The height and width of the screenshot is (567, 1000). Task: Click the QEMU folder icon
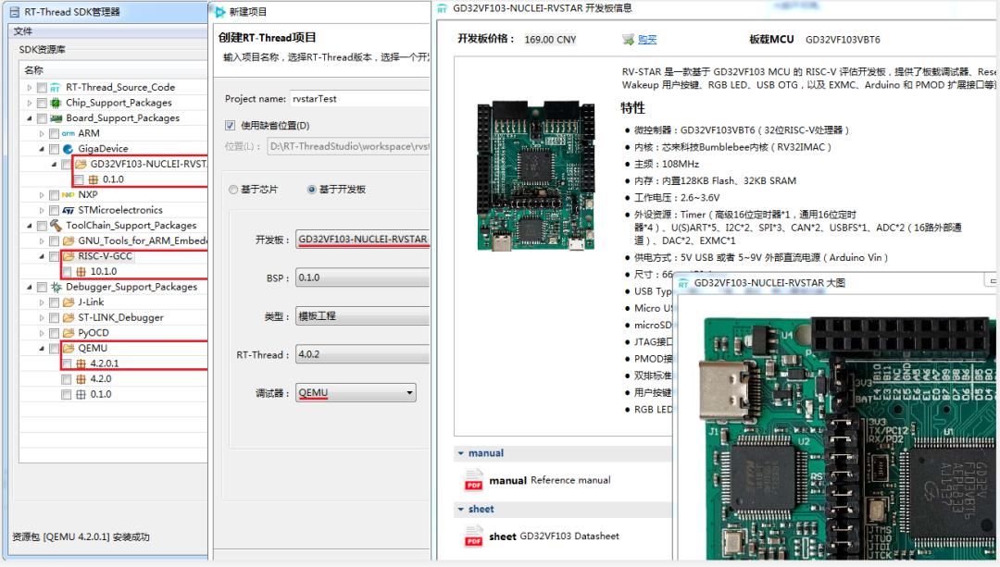pos(69,348)
